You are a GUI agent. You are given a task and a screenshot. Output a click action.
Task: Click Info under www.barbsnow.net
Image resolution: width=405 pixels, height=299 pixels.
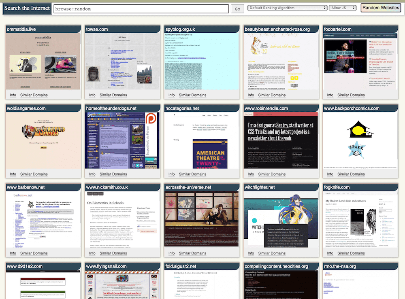[13, 253]
